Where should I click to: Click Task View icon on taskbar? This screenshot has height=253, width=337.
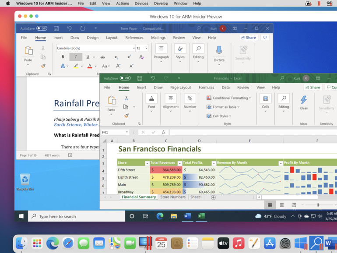point(145,216)
